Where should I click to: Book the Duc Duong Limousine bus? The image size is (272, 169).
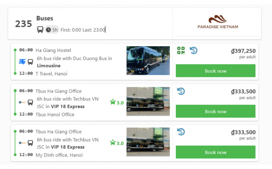click(216, 71)
